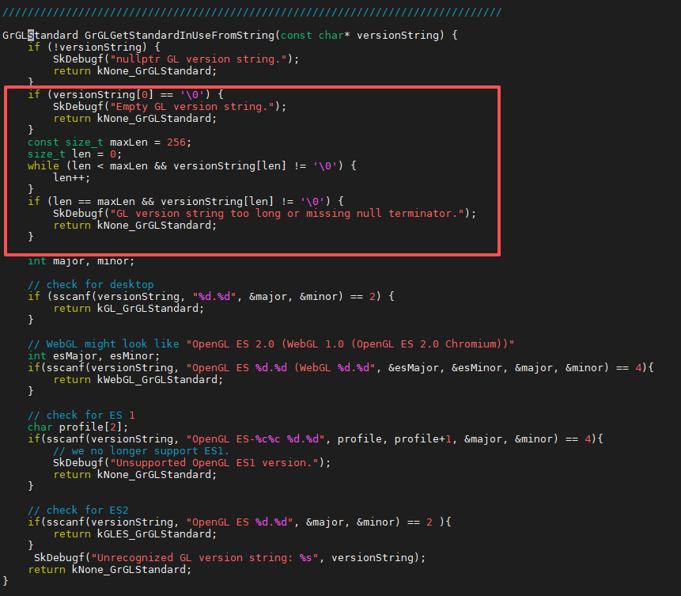
Task: Click the return kGLES_GrGLStandard; line
Action: [x=134, y=533]
